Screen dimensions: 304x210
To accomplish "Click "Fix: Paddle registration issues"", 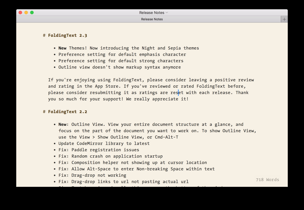I will click(99, 150).
